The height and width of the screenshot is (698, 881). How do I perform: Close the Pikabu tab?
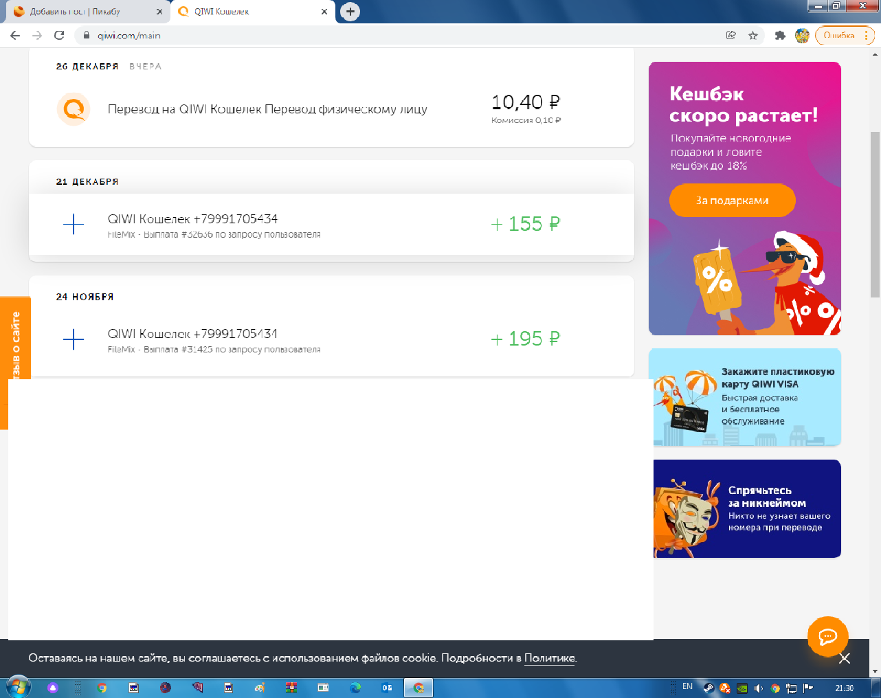[x=159, y=12]
